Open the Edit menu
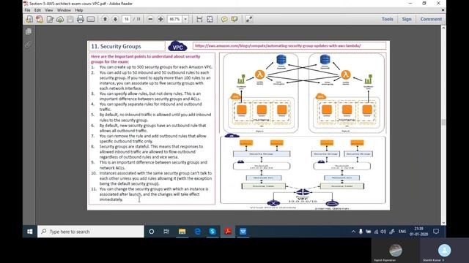 (x=37, y=10)
